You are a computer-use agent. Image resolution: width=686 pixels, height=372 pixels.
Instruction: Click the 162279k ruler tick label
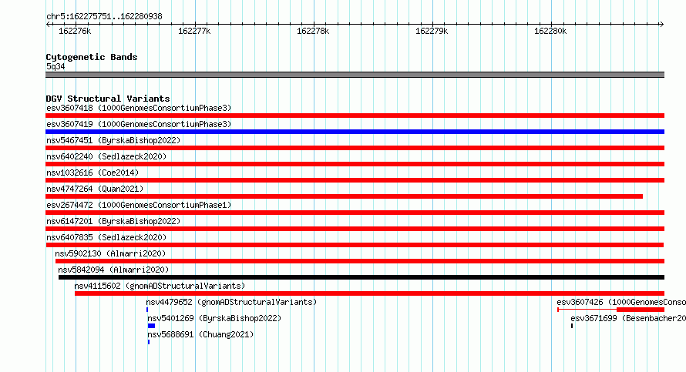[x=432, y=31]
